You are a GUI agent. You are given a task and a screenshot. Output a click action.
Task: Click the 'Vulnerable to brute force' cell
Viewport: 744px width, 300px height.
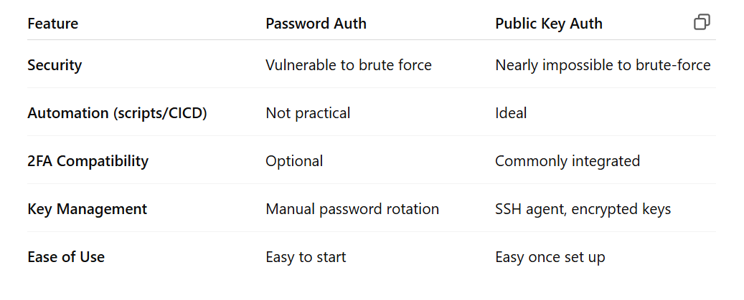click(x=348, y=65)
